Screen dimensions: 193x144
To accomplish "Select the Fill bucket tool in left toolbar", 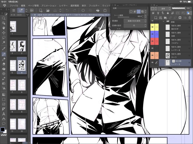I will point(4,69).
